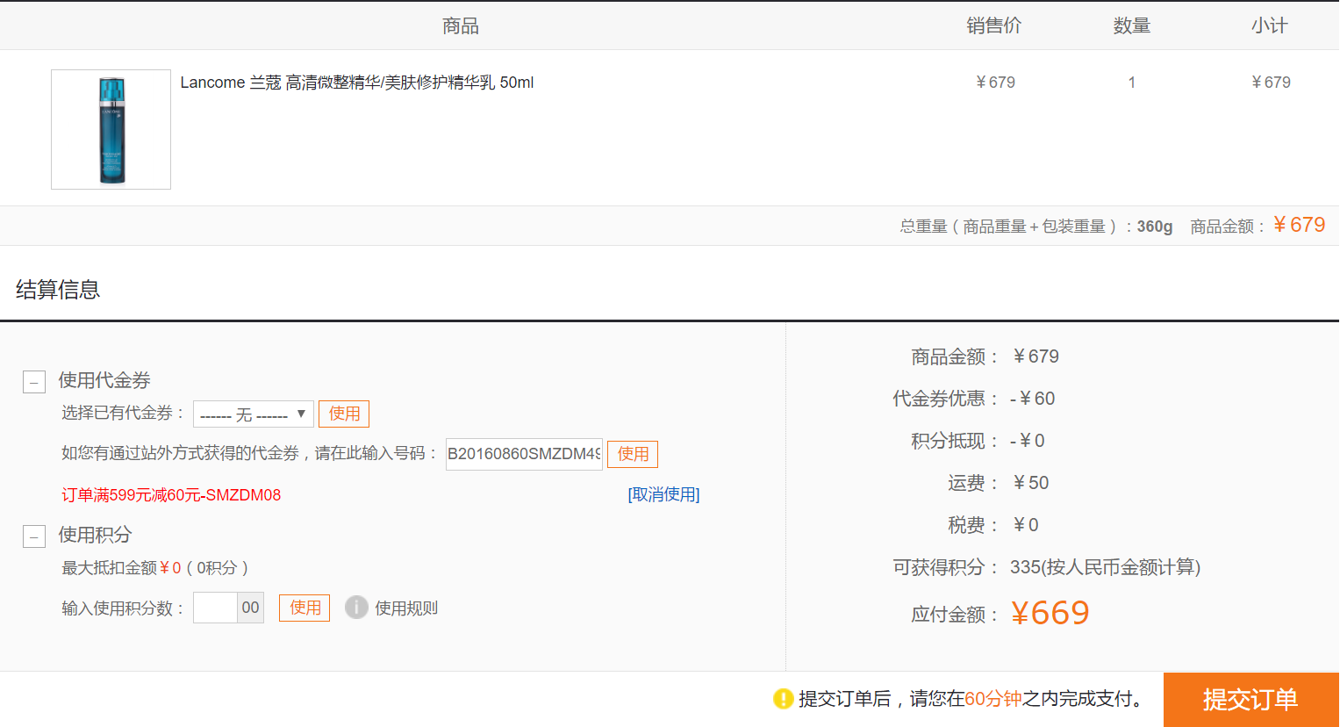This screenshot has width=1340, height=727.
Task: Select the 结算信息 heading
Action: (x=58, y=290)
